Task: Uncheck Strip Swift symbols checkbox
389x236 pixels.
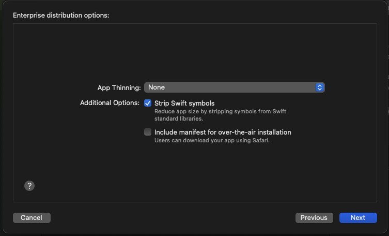Action: point(148,103)
